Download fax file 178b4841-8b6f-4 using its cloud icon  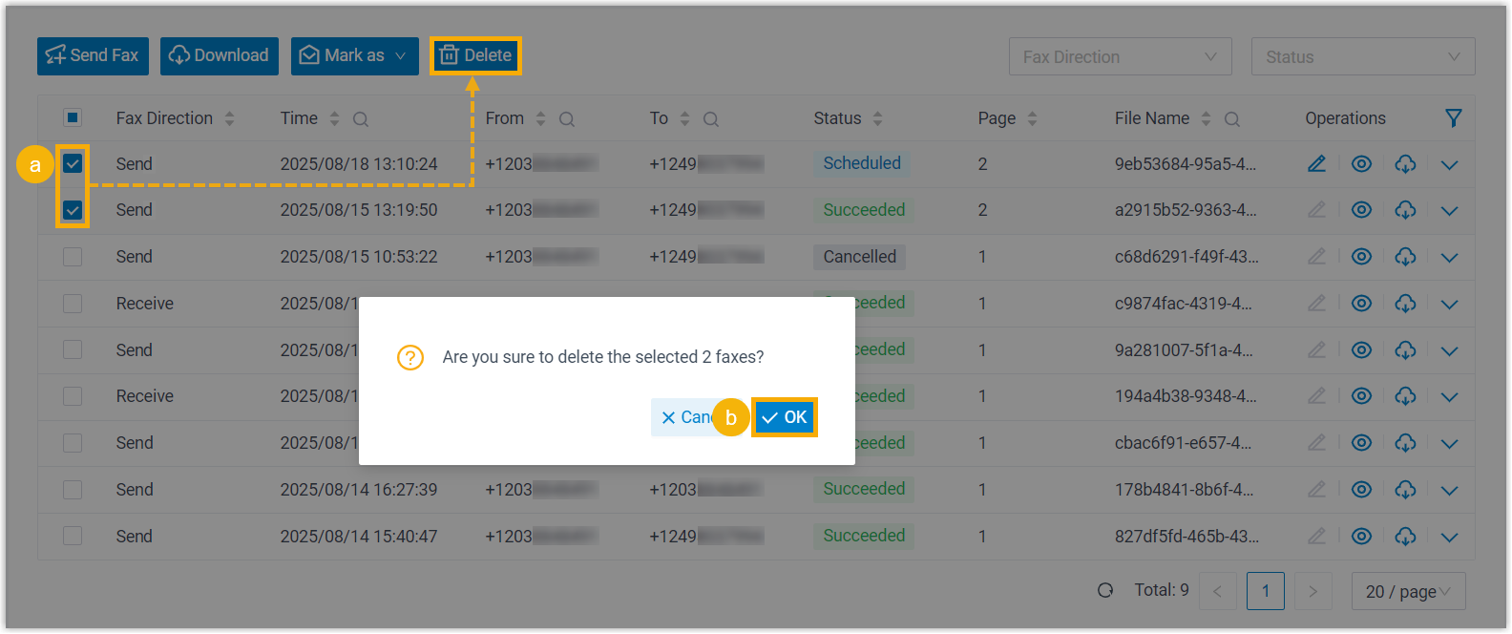(1405, 490)
